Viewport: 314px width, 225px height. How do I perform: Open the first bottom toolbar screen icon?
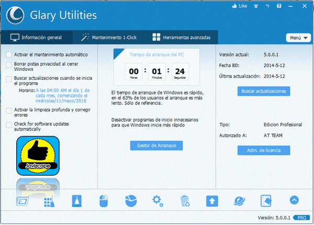tap(22, 201)
